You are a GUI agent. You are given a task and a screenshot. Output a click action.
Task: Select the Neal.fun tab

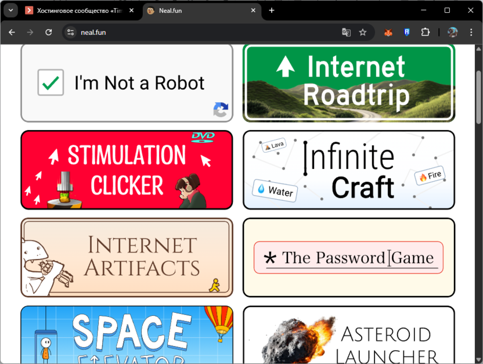pyautogui.click(x=202, y=10)
